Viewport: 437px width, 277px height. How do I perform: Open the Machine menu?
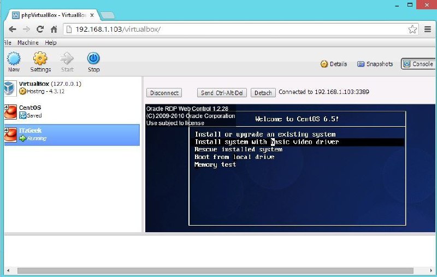pyautogui.click(x=28, y=43)
